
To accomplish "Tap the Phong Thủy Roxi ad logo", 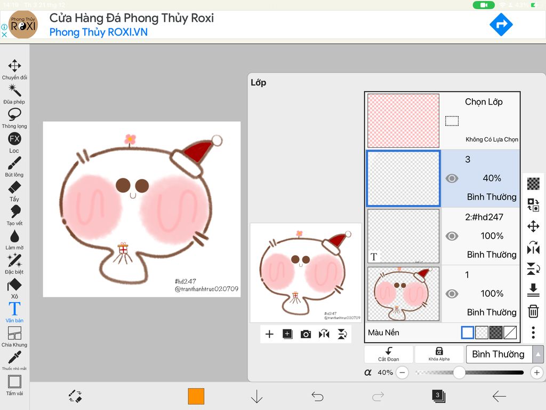I will click(23, 25).
